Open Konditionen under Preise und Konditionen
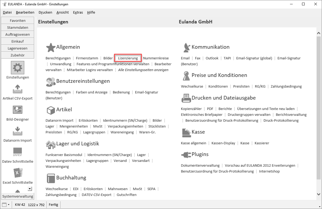The image size is (322, 209). click(x=218, y=86)
